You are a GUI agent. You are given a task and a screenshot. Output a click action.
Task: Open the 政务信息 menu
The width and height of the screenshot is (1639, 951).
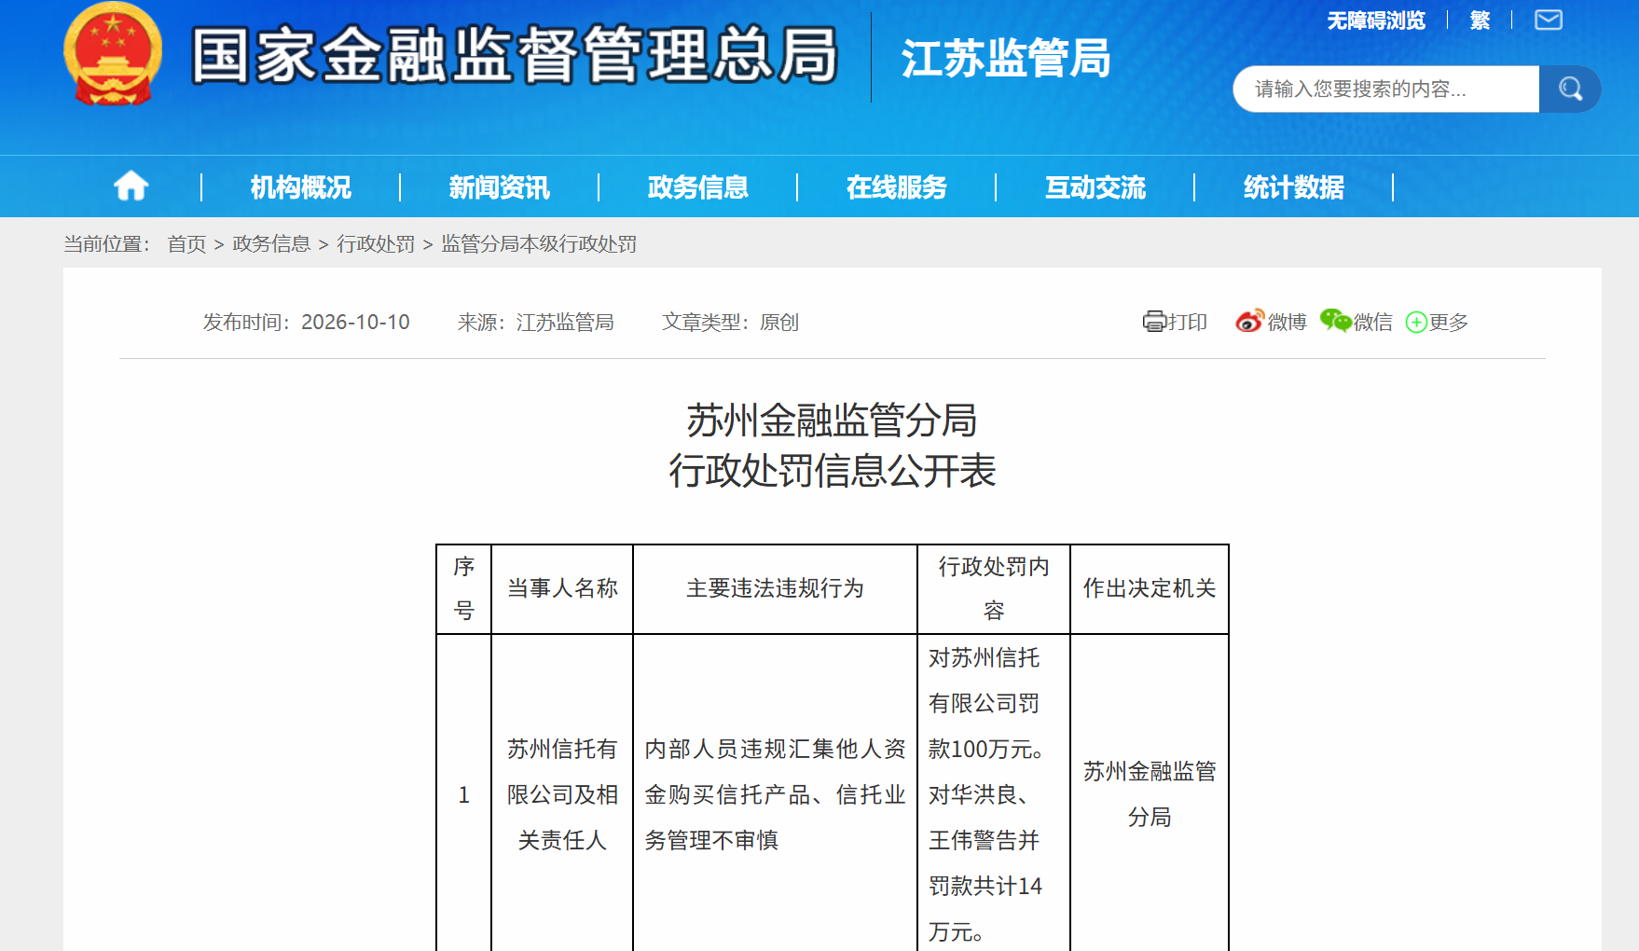click(x=697, y=187)
